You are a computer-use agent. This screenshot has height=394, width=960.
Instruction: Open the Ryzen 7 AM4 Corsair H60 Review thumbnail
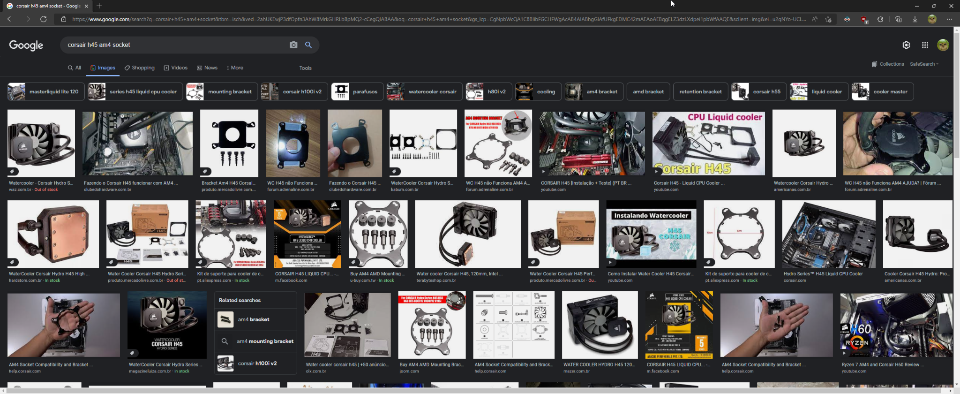pos(896,325)
